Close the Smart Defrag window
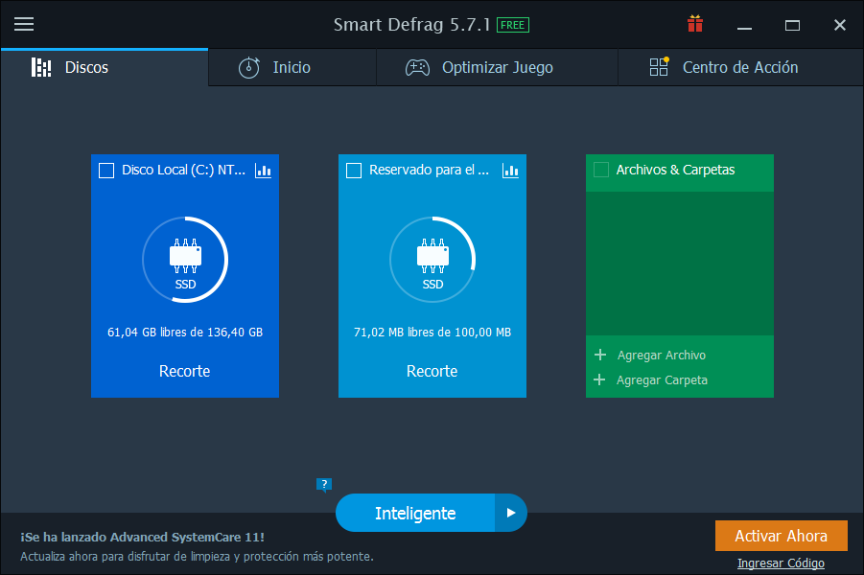864x575 pixels. pyautogui.click(x=840, y=25)
